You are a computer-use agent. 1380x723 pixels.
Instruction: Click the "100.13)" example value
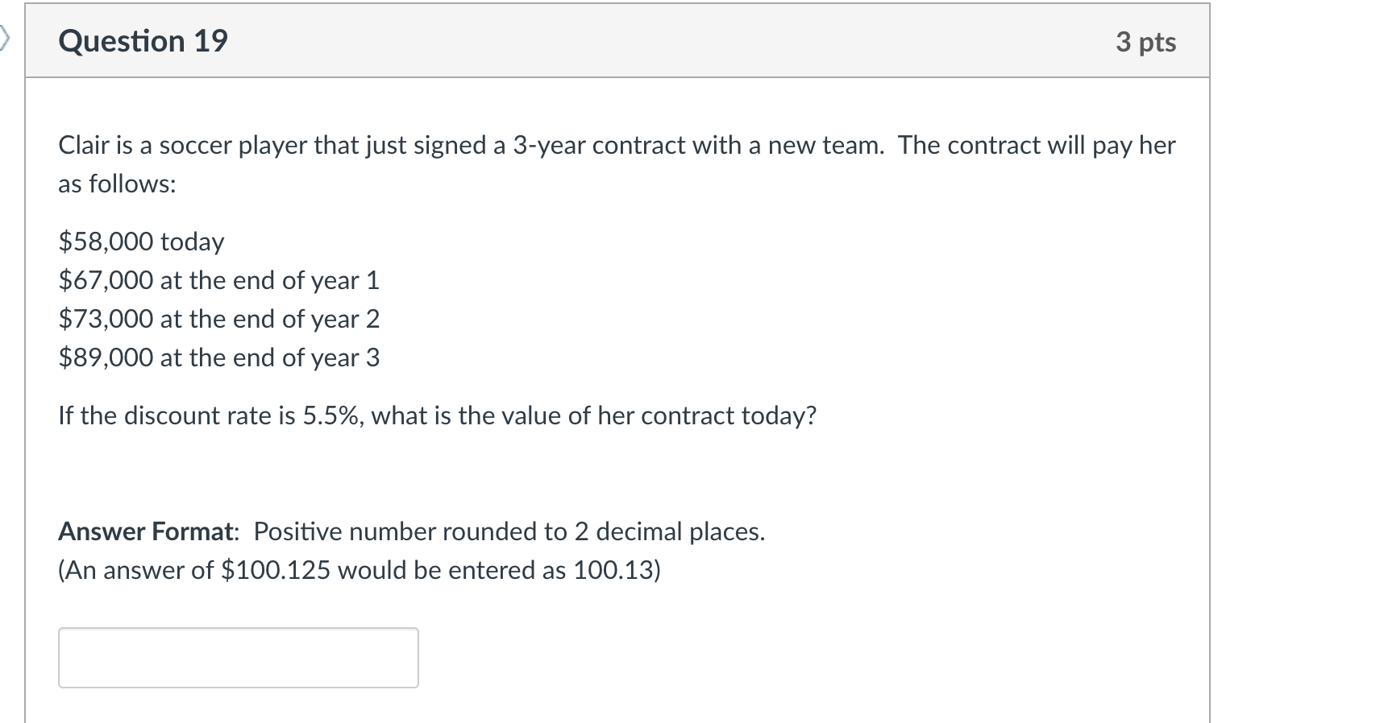pos(617,570)
